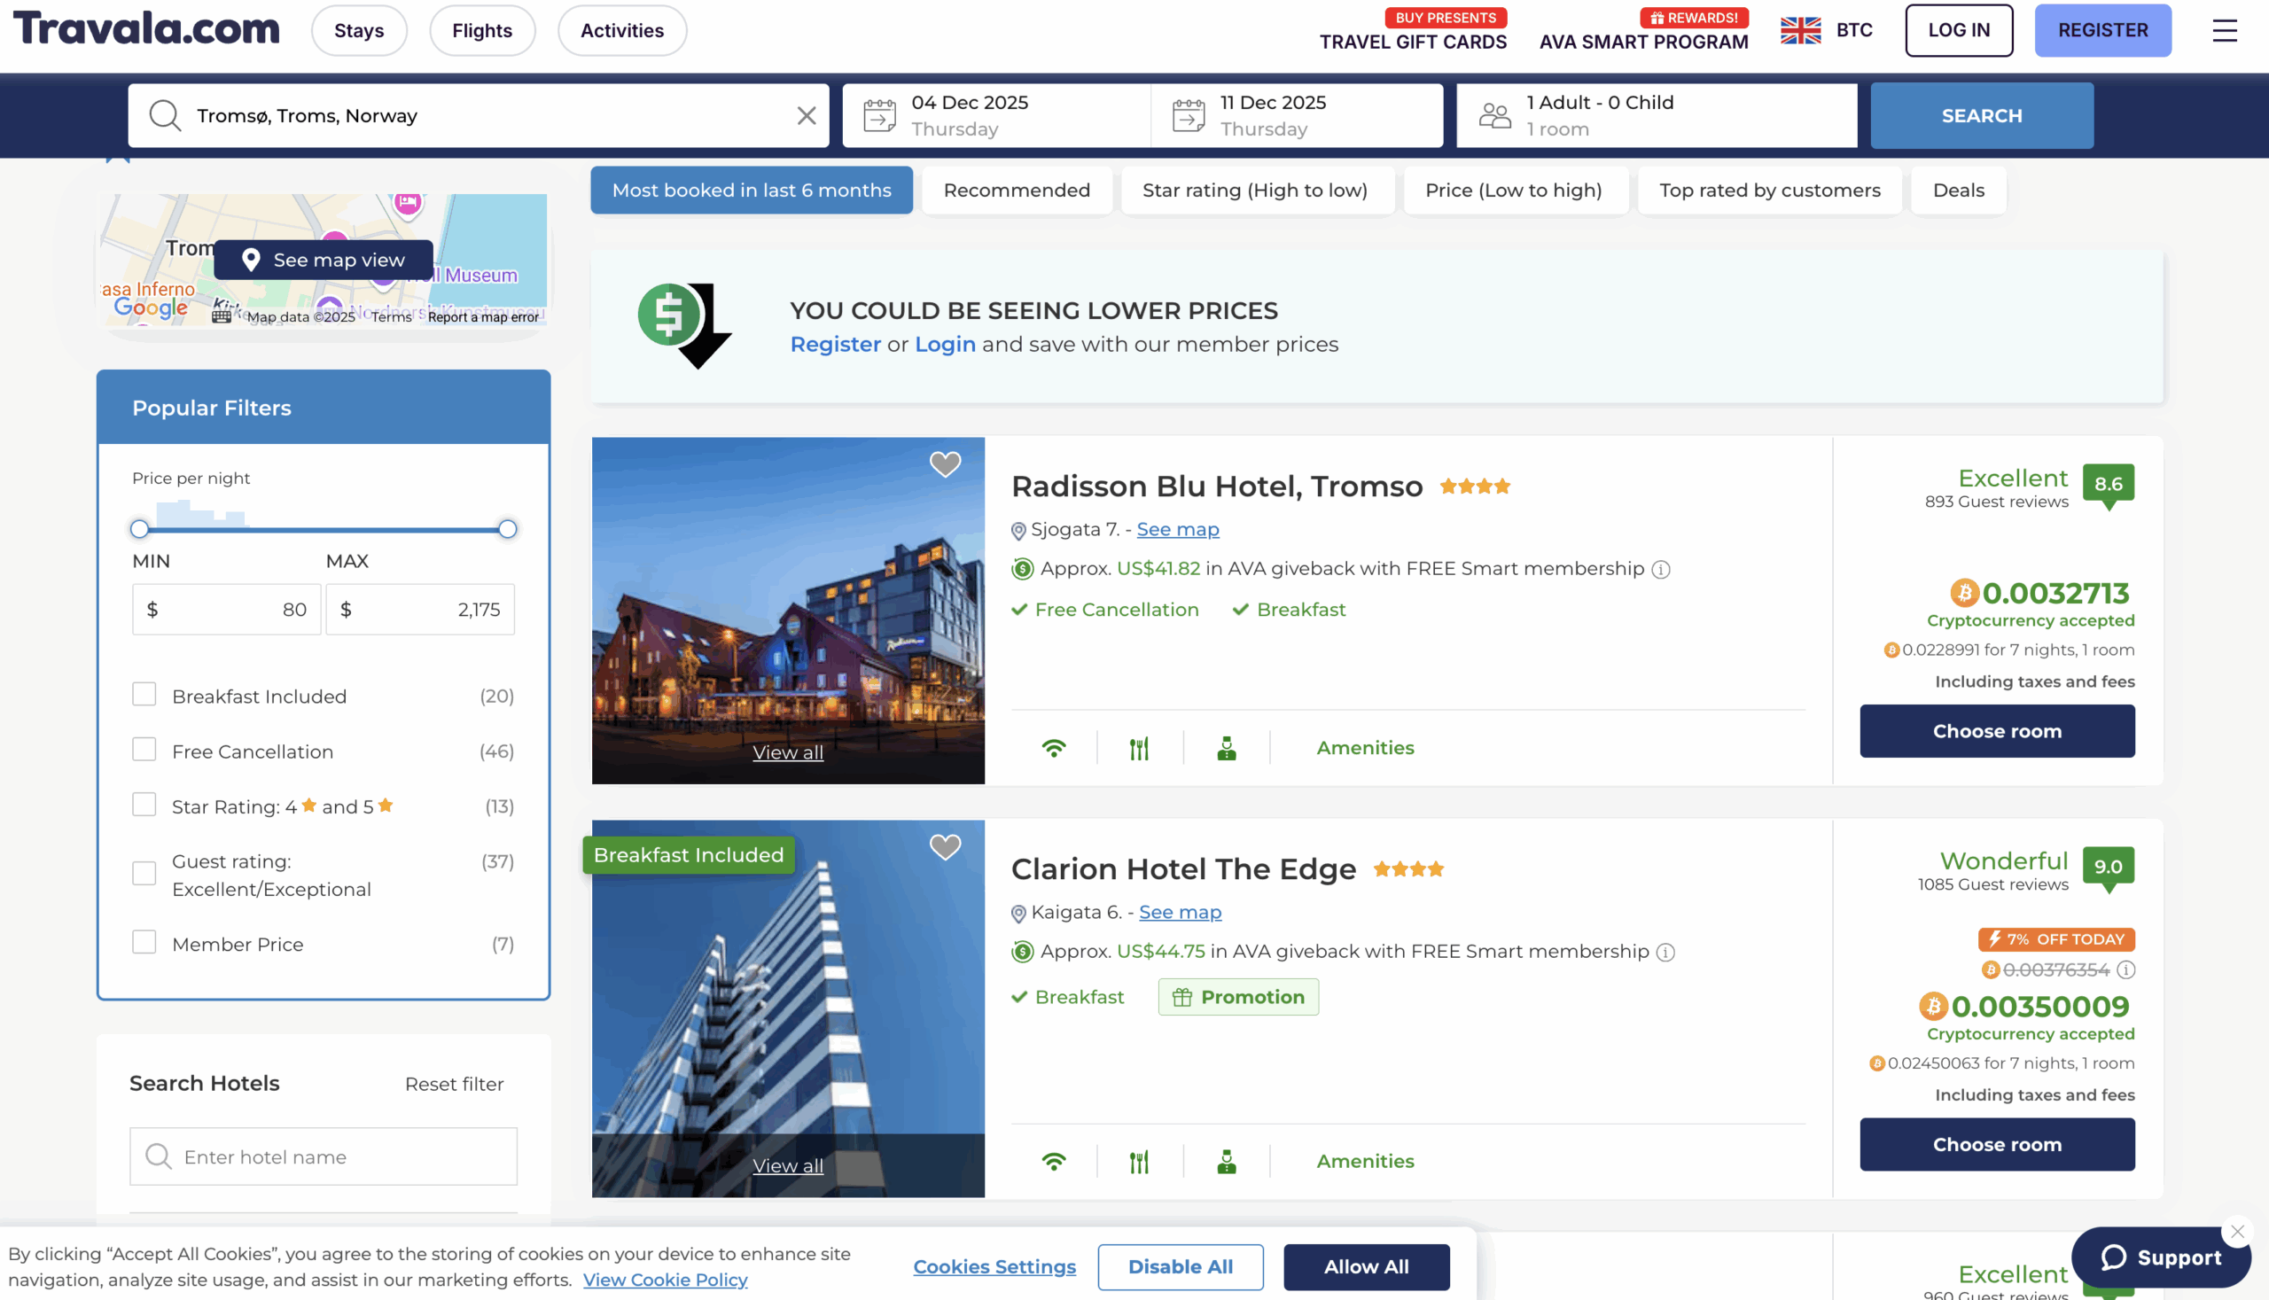Favorite Radisson Blu Hotel with heart icon
This screenshot has height=1300, width=2269.
pos(945,463)
